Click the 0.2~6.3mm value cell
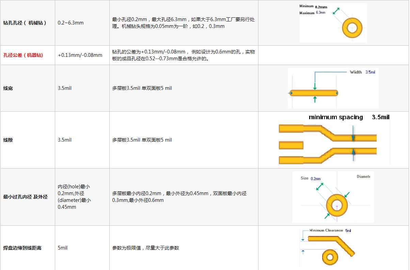410x270 pixels. tap(70, 23)
